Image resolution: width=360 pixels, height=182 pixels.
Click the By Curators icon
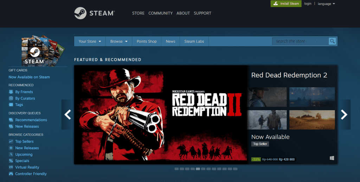pos(11,98)
